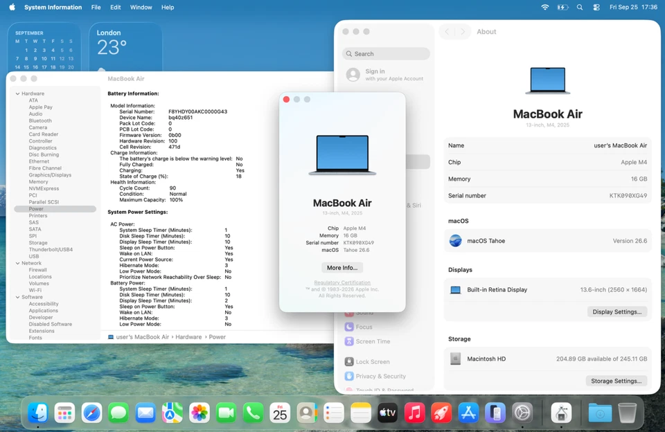Open Focus in Settings sidebar

[358, 327]
